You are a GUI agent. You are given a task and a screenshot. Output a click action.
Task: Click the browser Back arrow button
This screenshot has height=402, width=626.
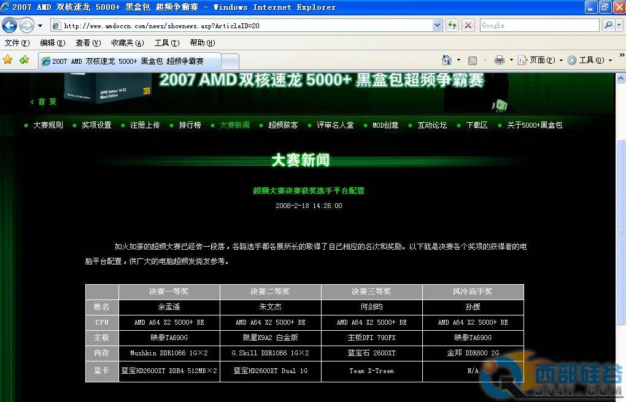(x=9, y=26)
